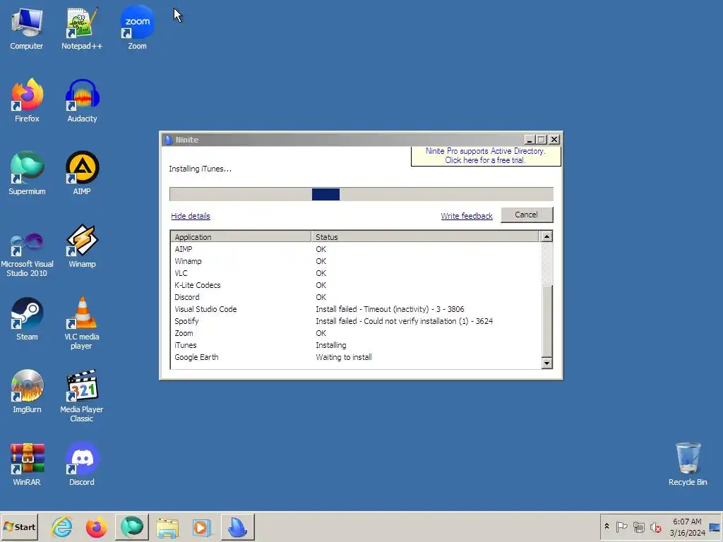Click the Ninite taskbar button
The image size is (723, 542).
click(237, 526)
